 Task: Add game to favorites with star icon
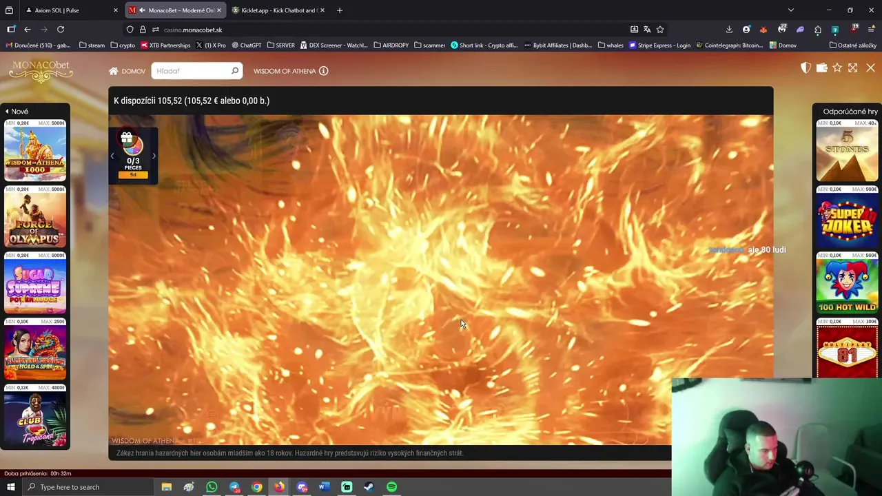coord(837,68)
